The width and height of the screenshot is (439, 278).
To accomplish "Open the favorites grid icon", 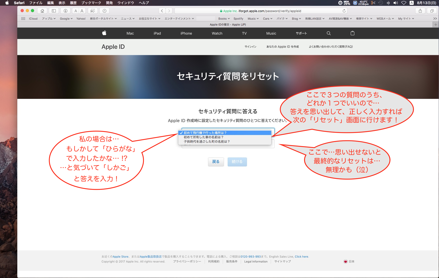I will click(x=23, y=19).
